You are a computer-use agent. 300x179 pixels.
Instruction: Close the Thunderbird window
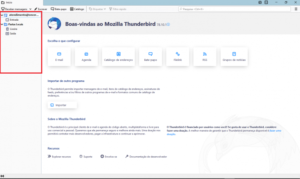pos(295,2)
